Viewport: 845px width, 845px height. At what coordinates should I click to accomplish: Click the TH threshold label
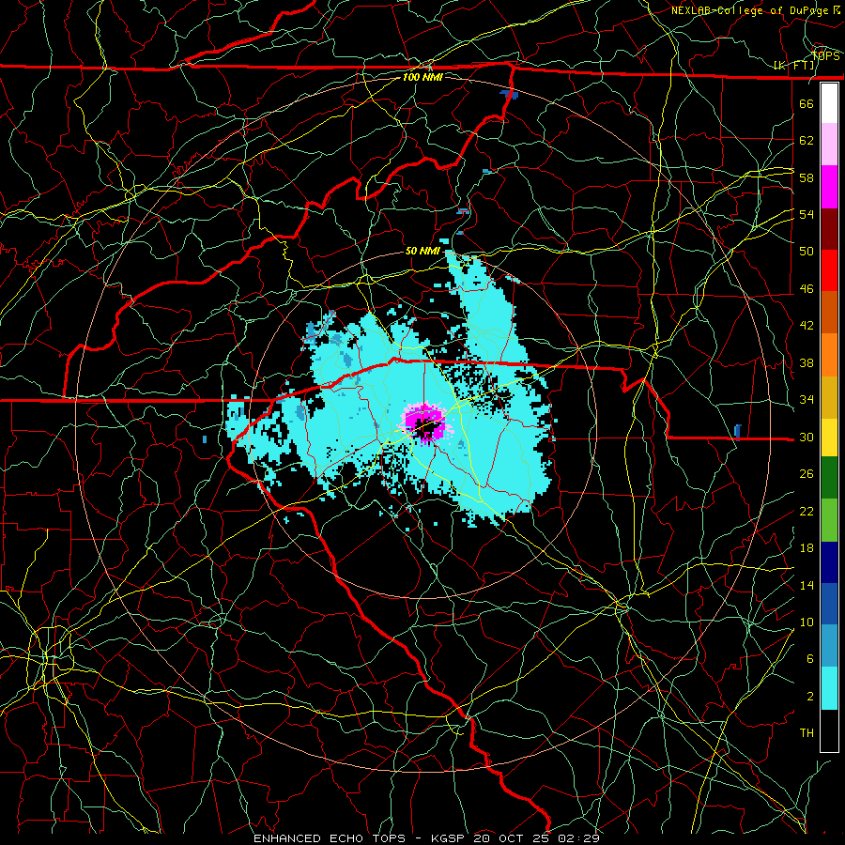807,733
